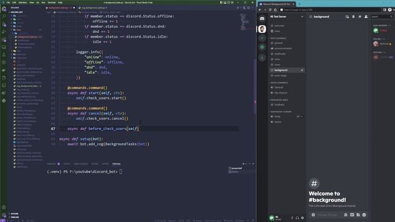The image size is (395, 222).
Task: Click Richard in the Discord member list
Action: pos(383,44)
